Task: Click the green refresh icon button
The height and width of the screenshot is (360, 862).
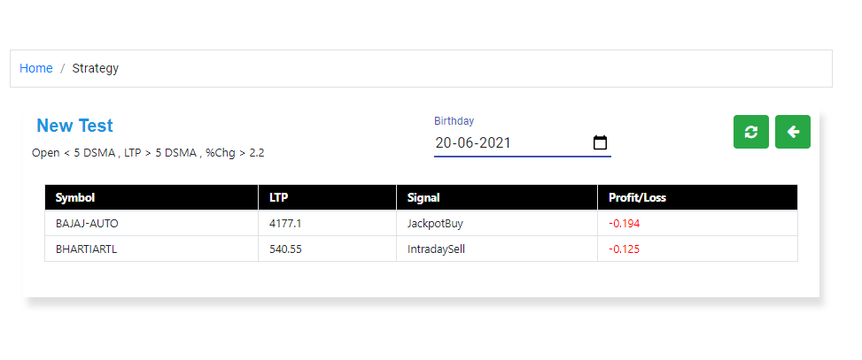Action: [751, 132]
